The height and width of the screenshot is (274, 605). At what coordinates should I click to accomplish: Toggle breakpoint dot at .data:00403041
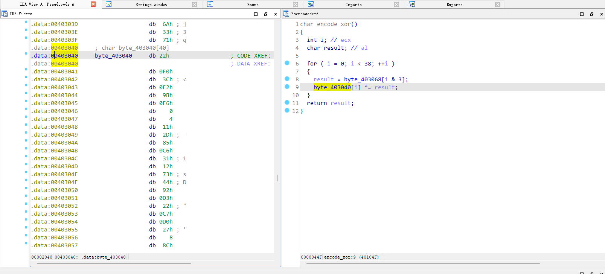(26, 69)
